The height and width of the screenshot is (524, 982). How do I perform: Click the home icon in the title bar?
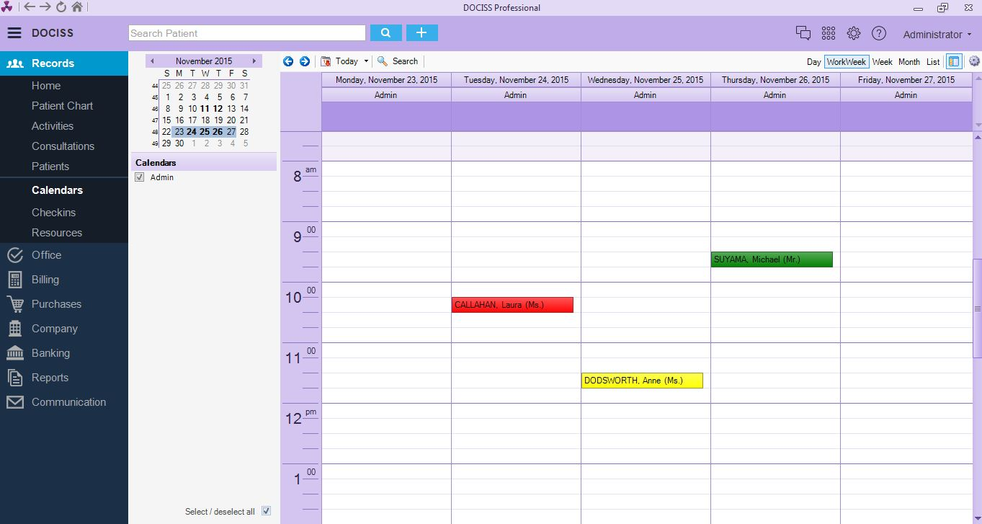click(x=77, y=7)
